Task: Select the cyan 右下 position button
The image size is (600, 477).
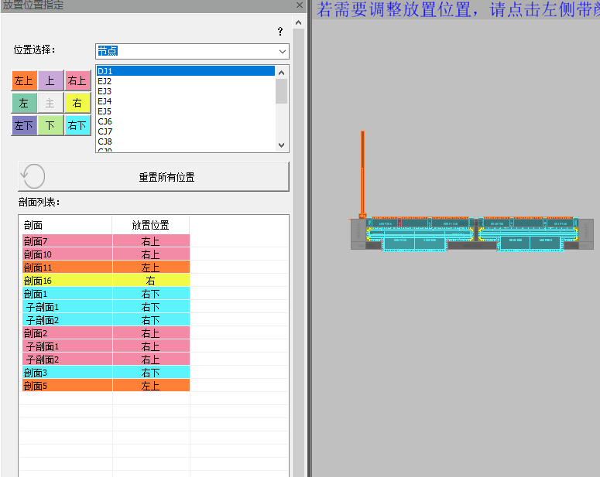Action: click(x=77, y=125)
